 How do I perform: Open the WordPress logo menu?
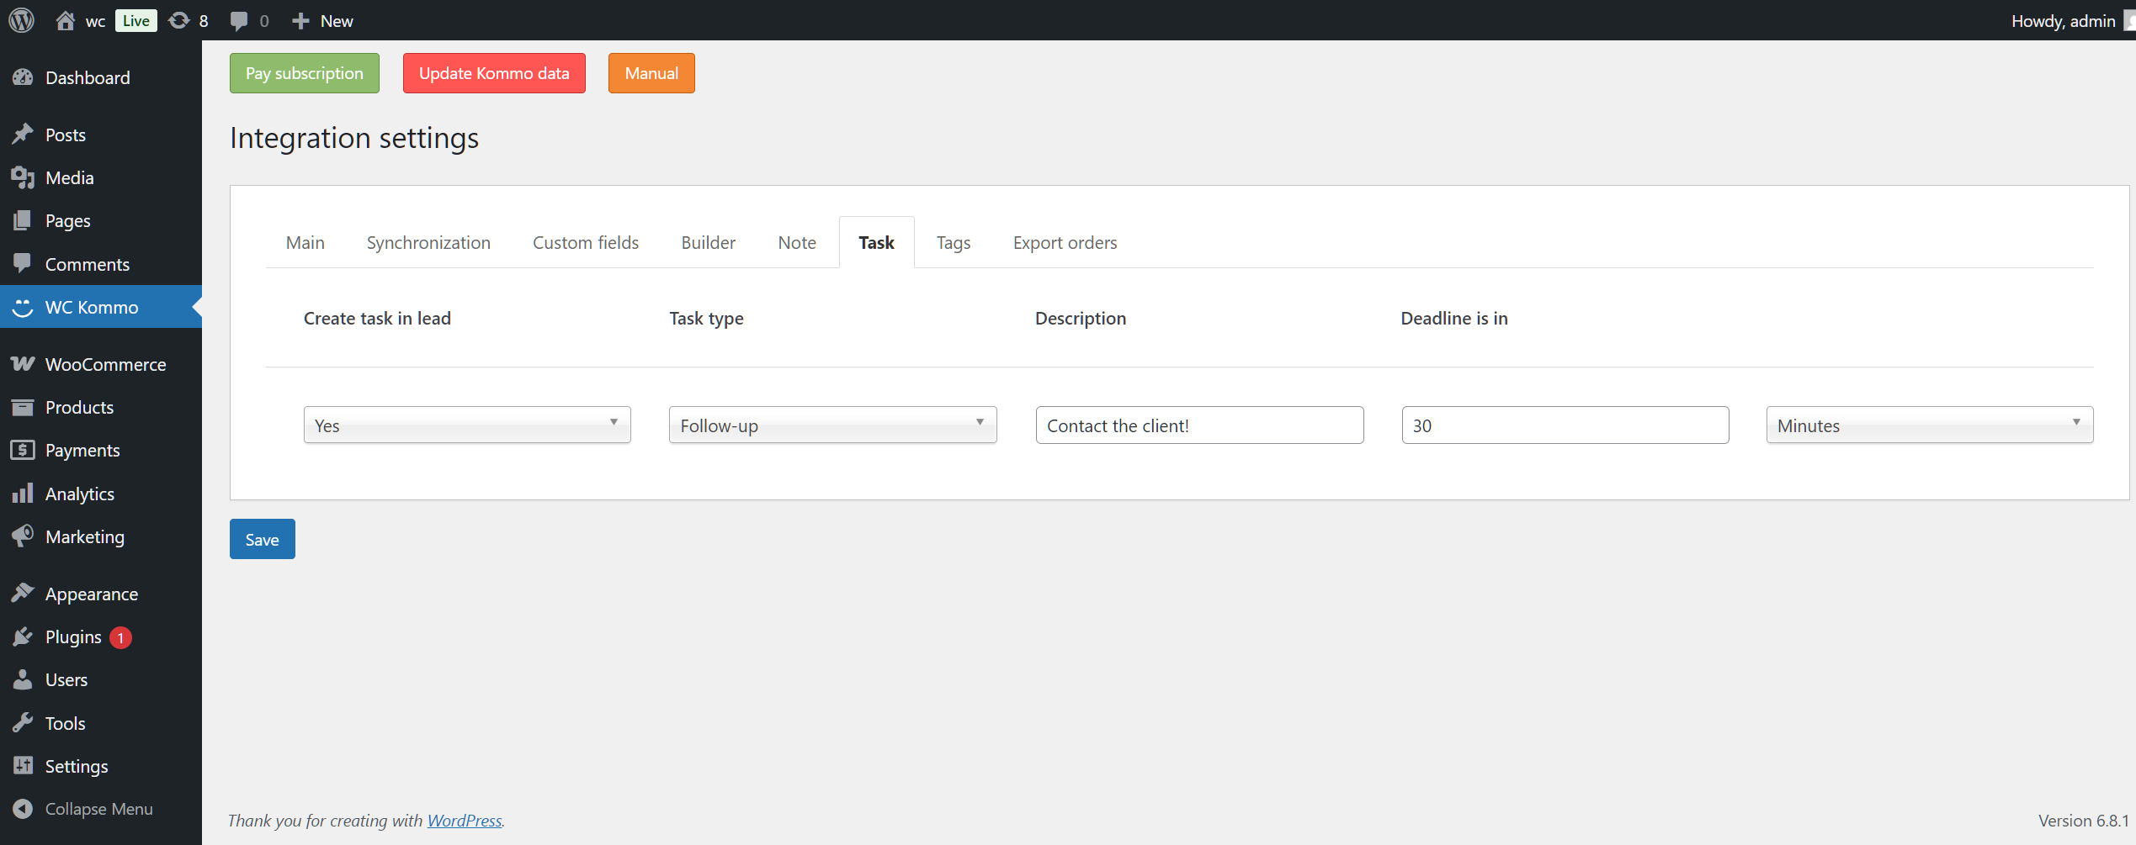[20, 20]
